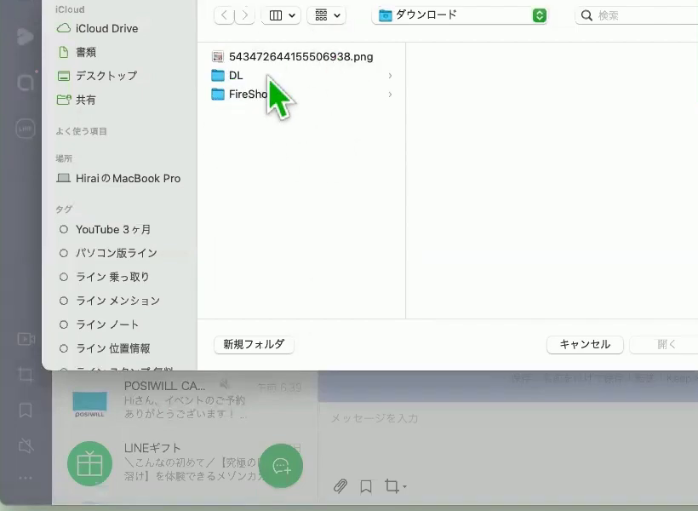
Task: Select the ライン メンション tag
Action: click(x=110, y=301)
